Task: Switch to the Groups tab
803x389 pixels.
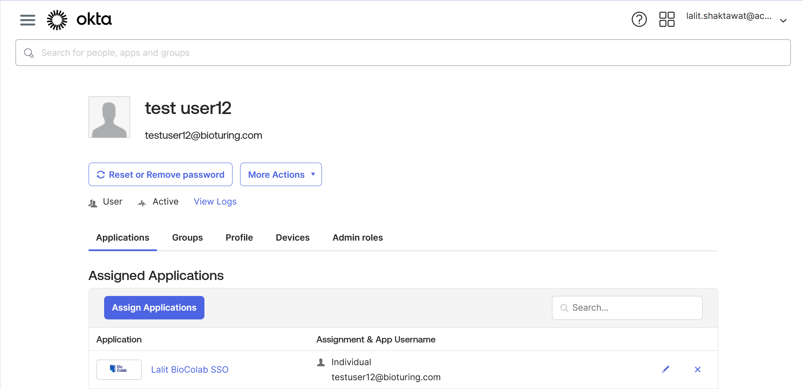Action: [187, 238]
